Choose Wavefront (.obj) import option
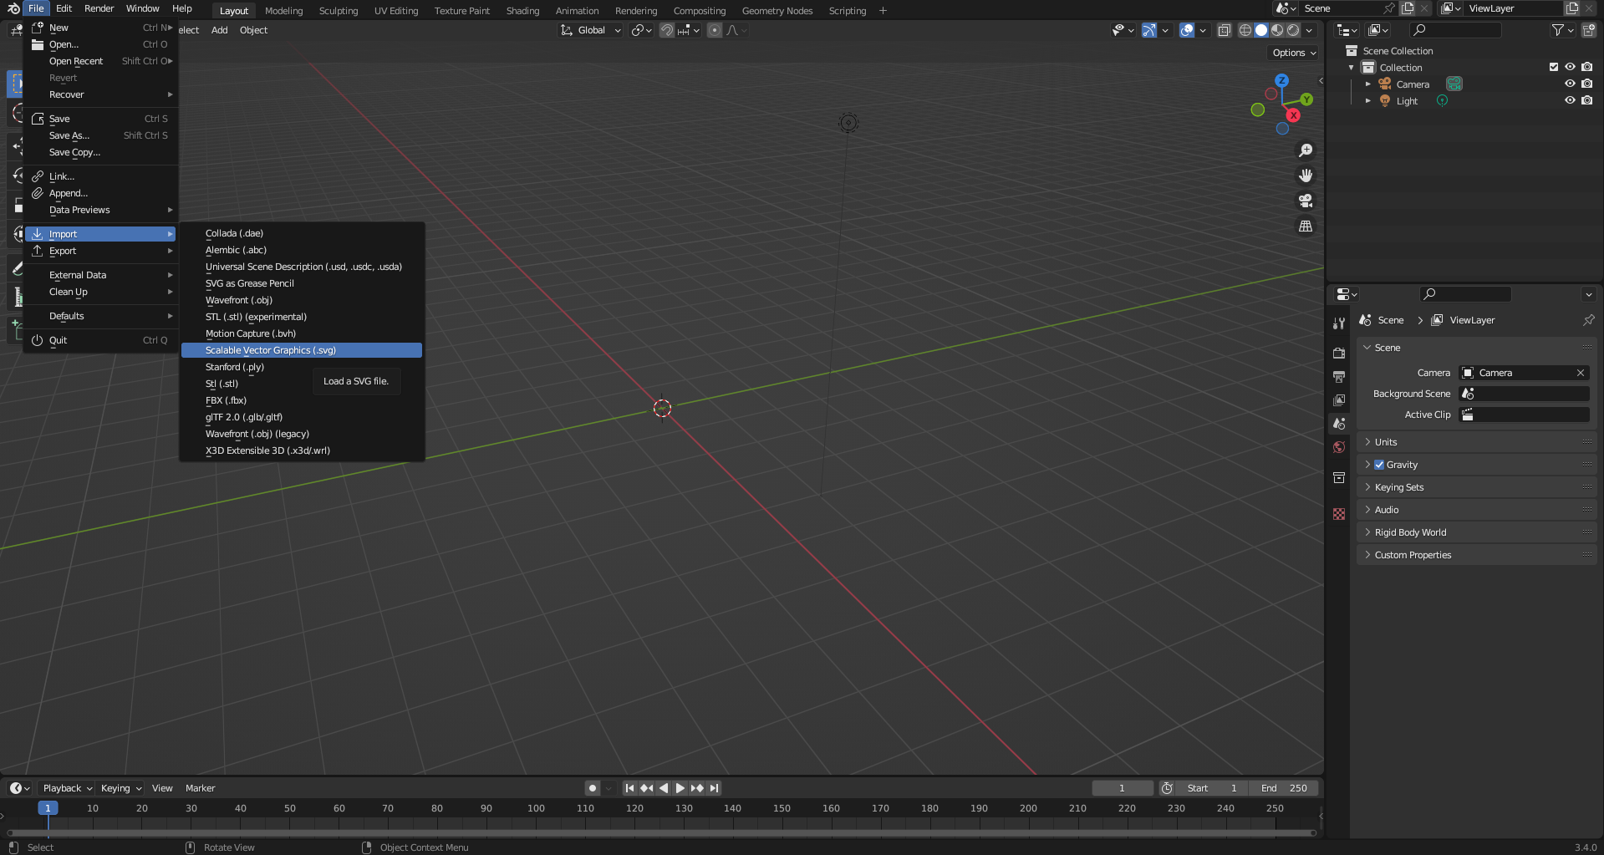 [x=302, y=300]
